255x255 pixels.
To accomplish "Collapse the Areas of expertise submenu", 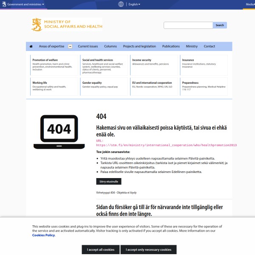I will point(70,46).
